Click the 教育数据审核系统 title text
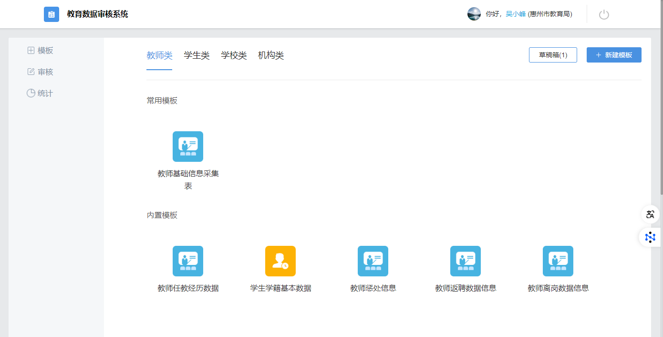The width and height of the screenshot is (663, 337). 98,14
